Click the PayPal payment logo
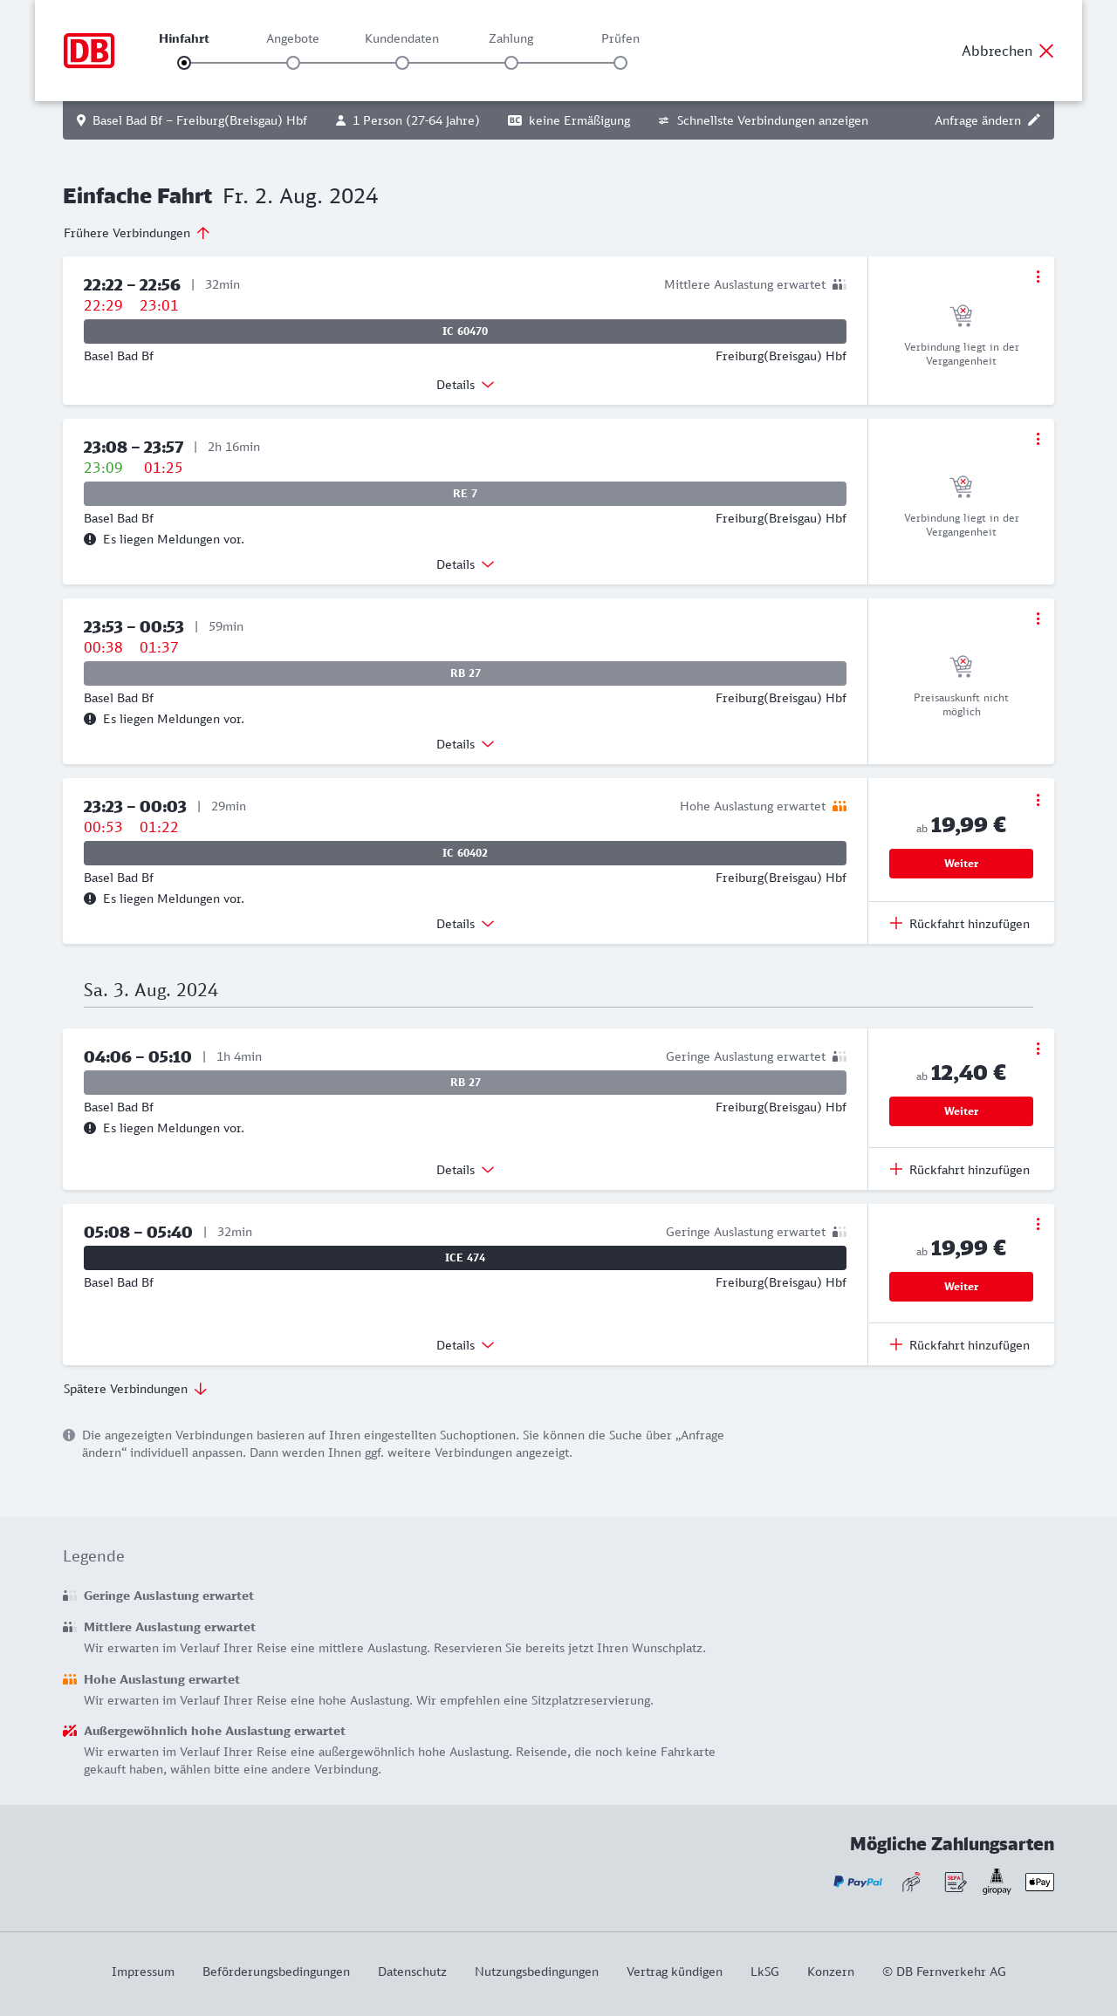The width and height of the screenshot is (1117, 2016). 858,1882
